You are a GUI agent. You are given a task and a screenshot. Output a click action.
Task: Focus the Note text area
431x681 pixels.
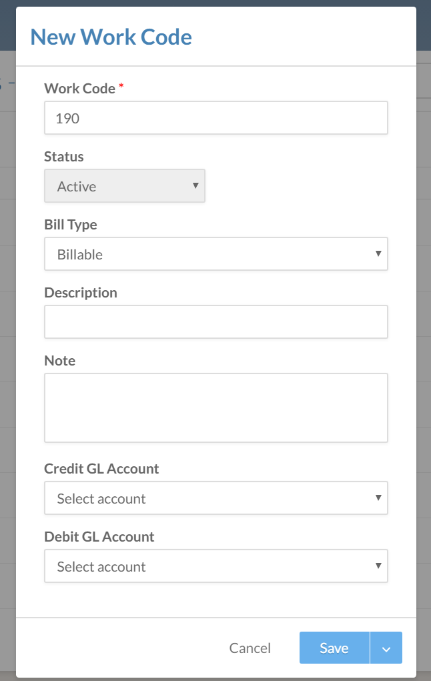pos(215,408)
